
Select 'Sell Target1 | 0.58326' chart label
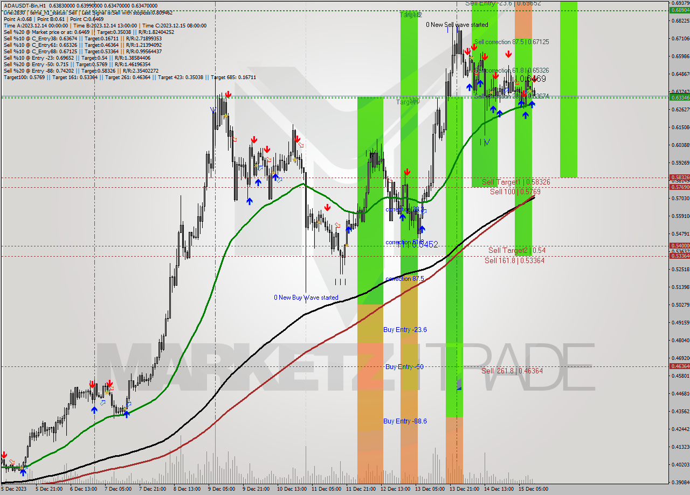[516, 182]
